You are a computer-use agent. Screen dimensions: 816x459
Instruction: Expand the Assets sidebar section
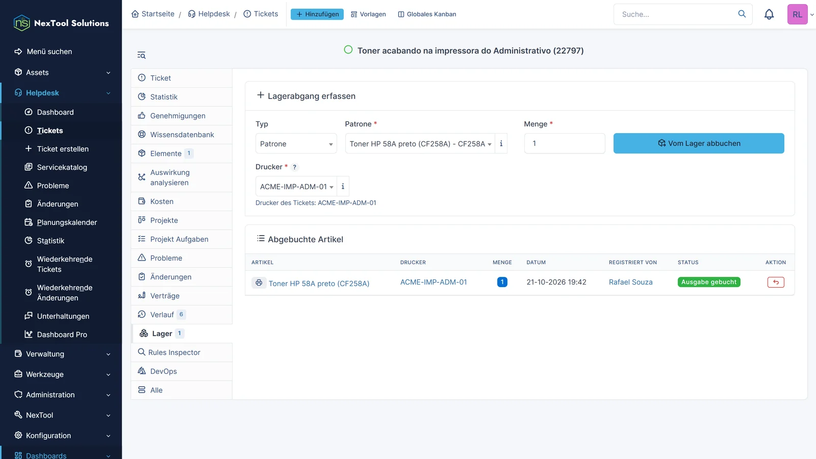coord(61,72)
